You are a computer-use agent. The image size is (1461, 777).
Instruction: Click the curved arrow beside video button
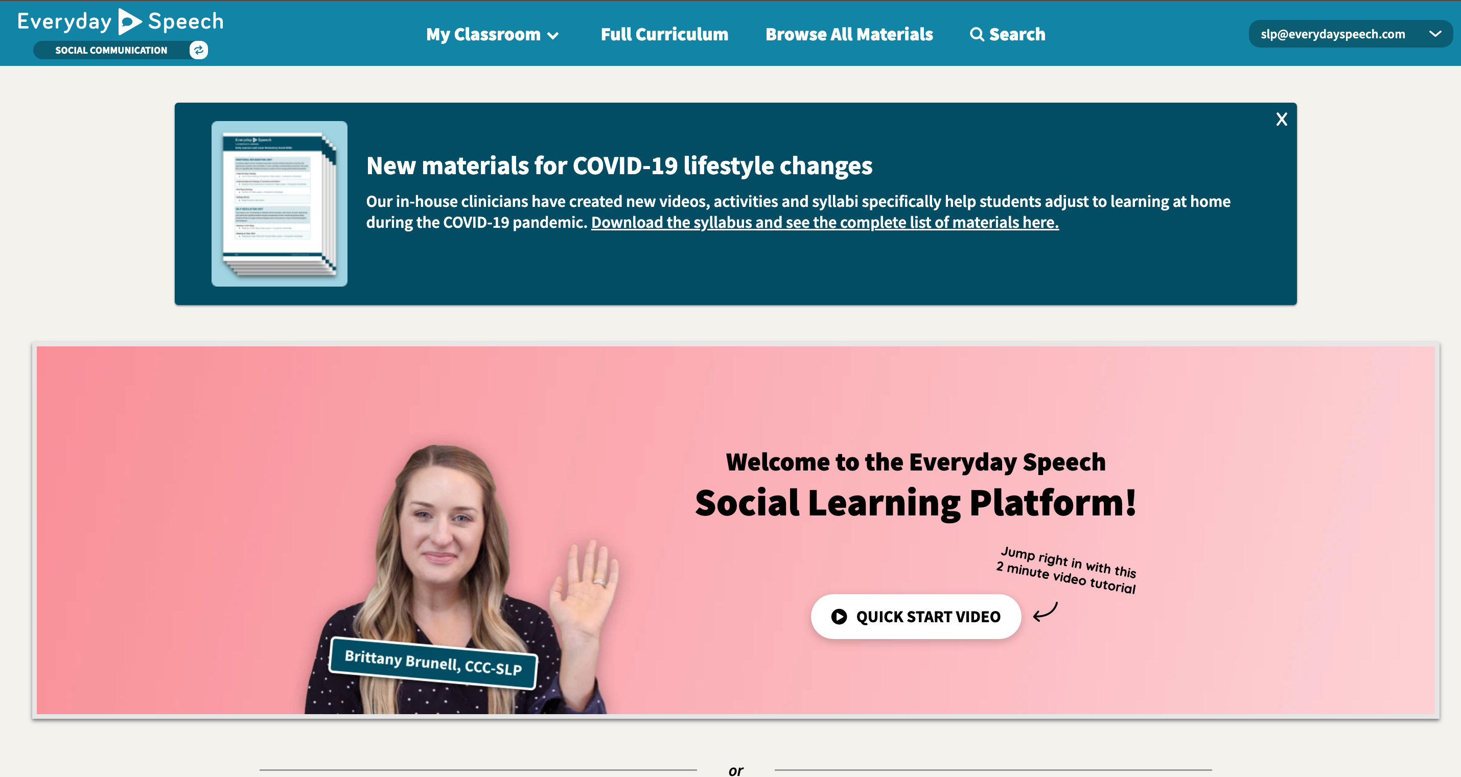(x=1045, y=612)
